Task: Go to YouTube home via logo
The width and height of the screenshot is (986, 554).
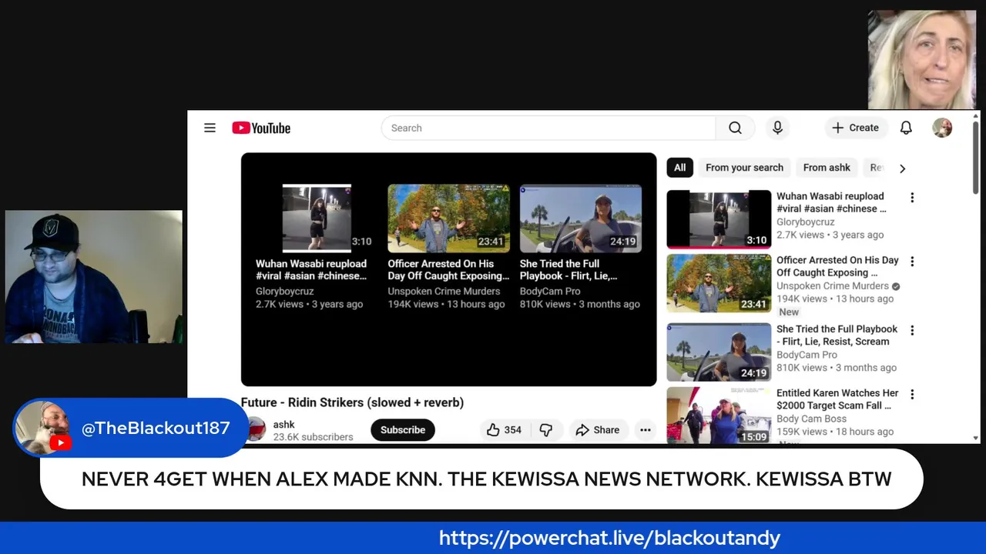Action: 261,128
